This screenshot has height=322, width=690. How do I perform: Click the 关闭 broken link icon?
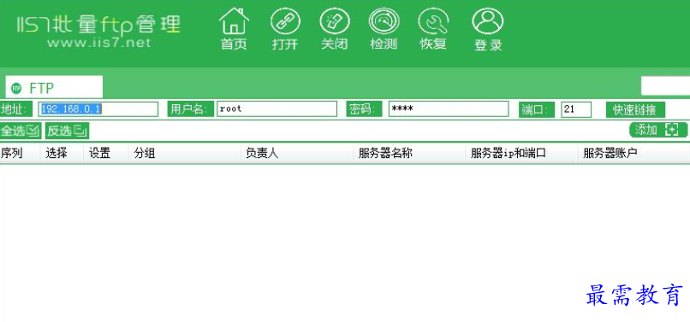(335, 28)
